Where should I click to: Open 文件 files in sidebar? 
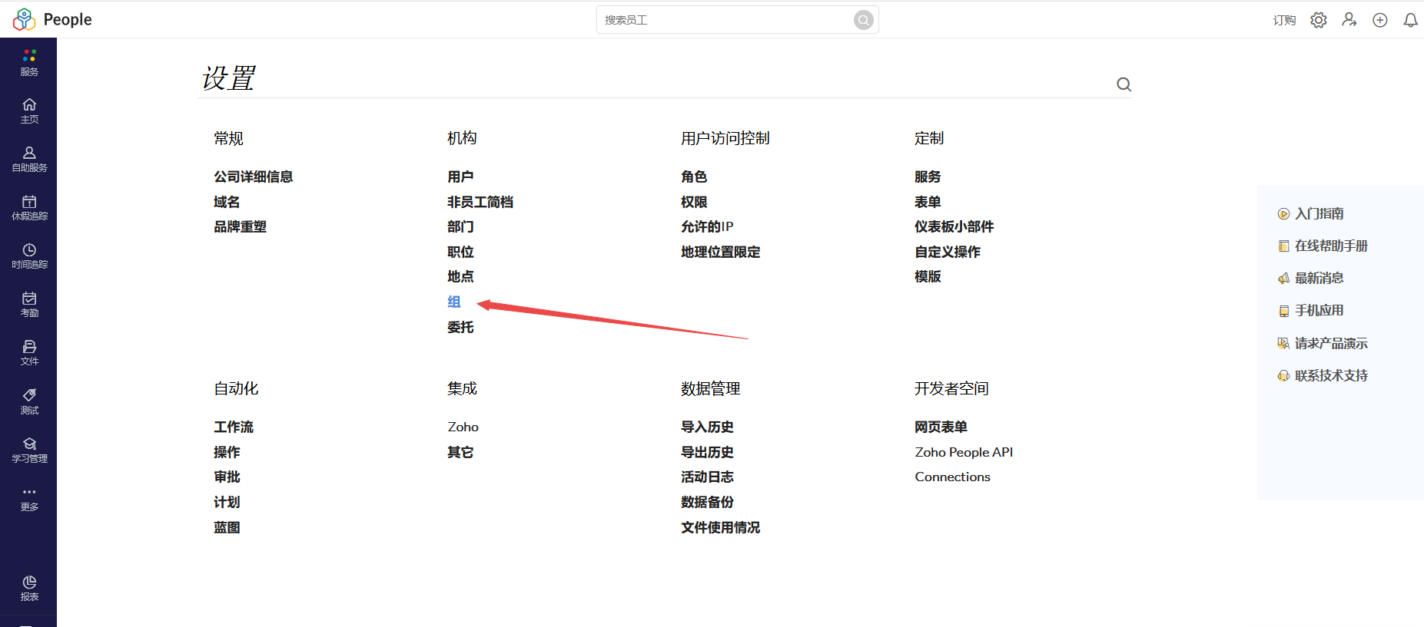coord(29,352)
